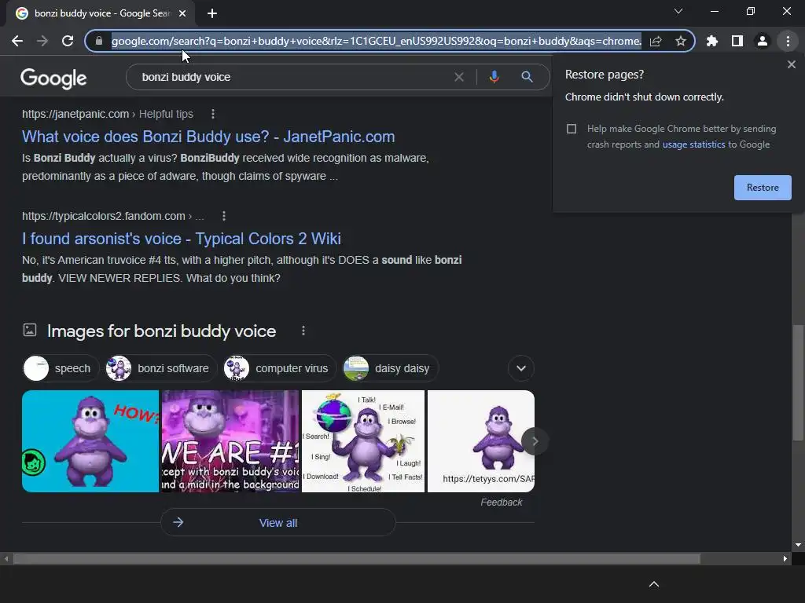
Task: Expand the bottom bar up chevron
Action: (653, 584)
